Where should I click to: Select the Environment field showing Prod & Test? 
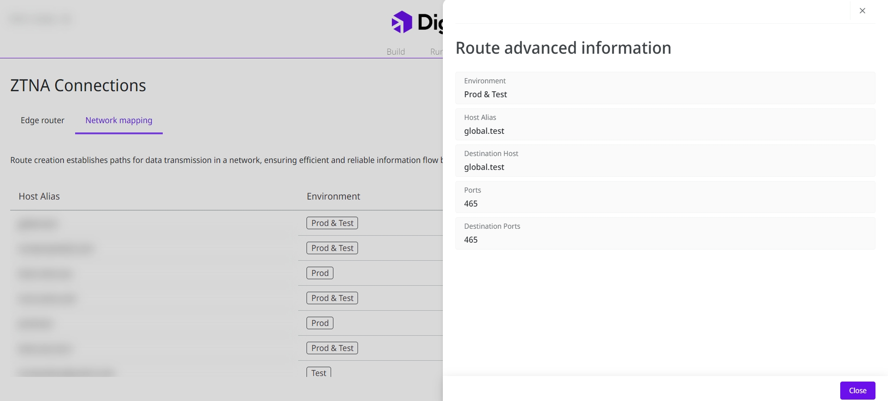[664, 88]
